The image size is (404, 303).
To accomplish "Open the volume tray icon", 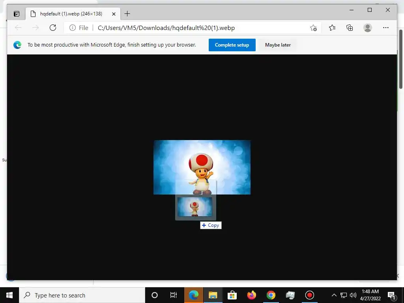I will point(353,295).
